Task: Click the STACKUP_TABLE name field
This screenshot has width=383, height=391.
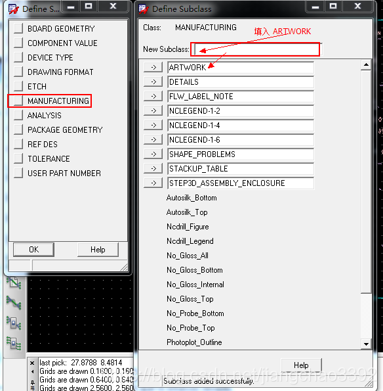Action: click(241, 169)
